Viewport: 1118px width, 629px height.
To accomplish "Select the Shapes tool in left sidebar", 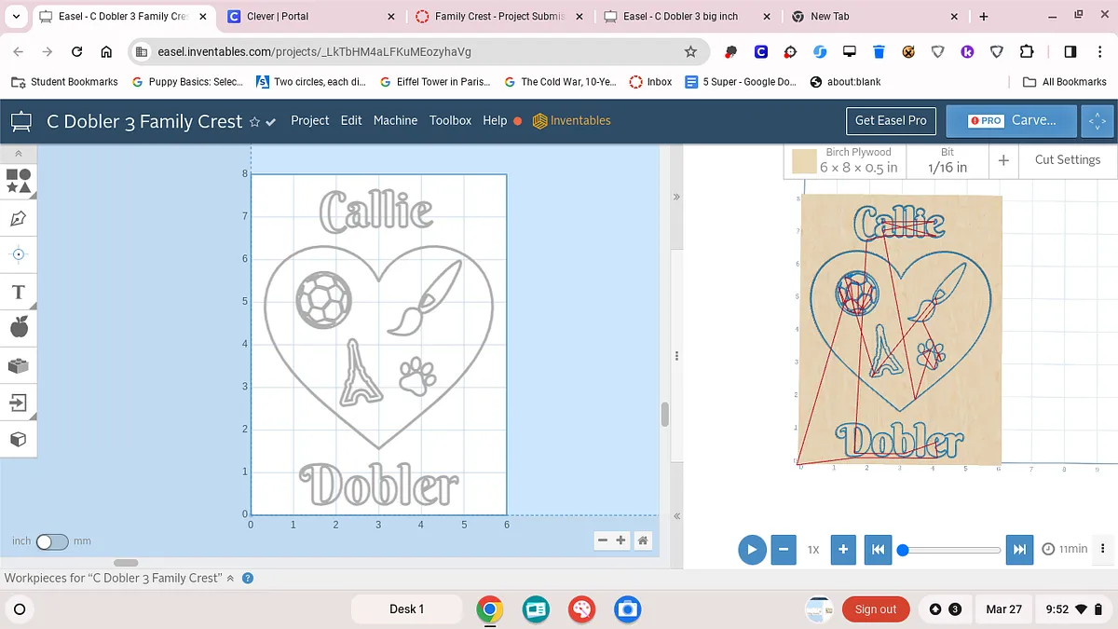I will 19,181.
